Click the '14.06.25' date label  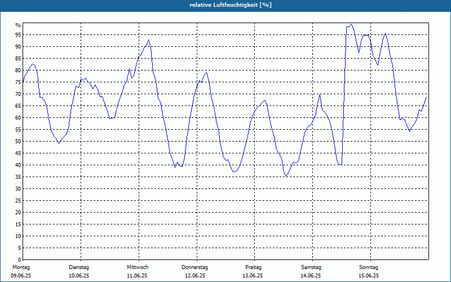click(x=311, y=276)
